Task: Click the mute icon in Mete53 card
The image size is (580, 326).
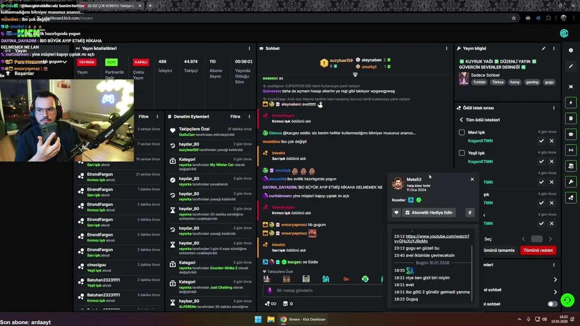Action: point(470,213)
